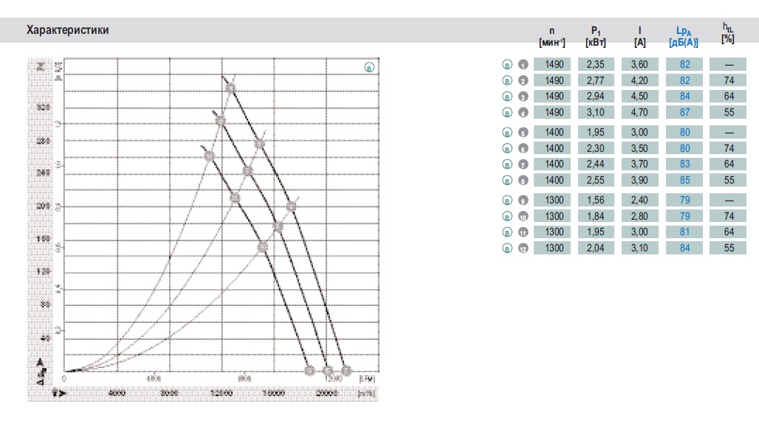Click the 85 sound level cell
This screenshot has height=427, width=759.
[684, 180]
